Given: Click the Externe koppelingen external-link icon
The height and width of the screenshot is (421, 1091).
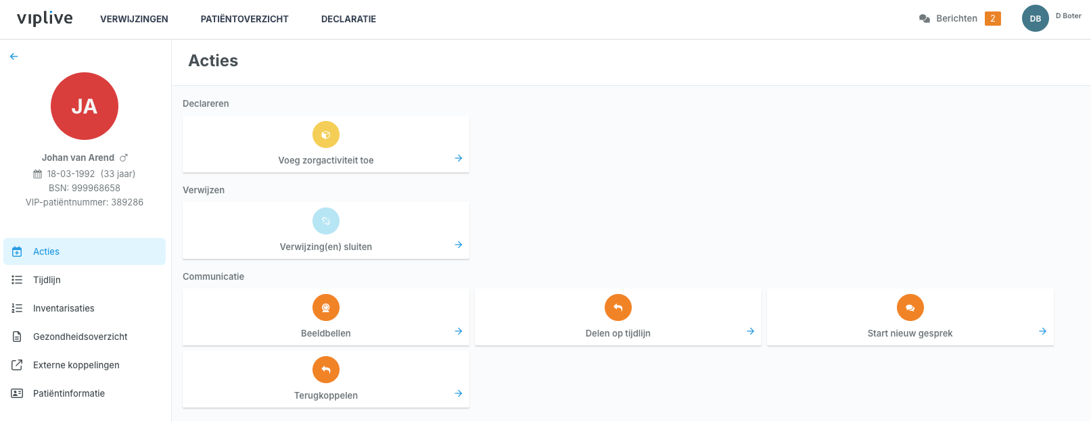Looking at the screenshot, I should (17, 365).
